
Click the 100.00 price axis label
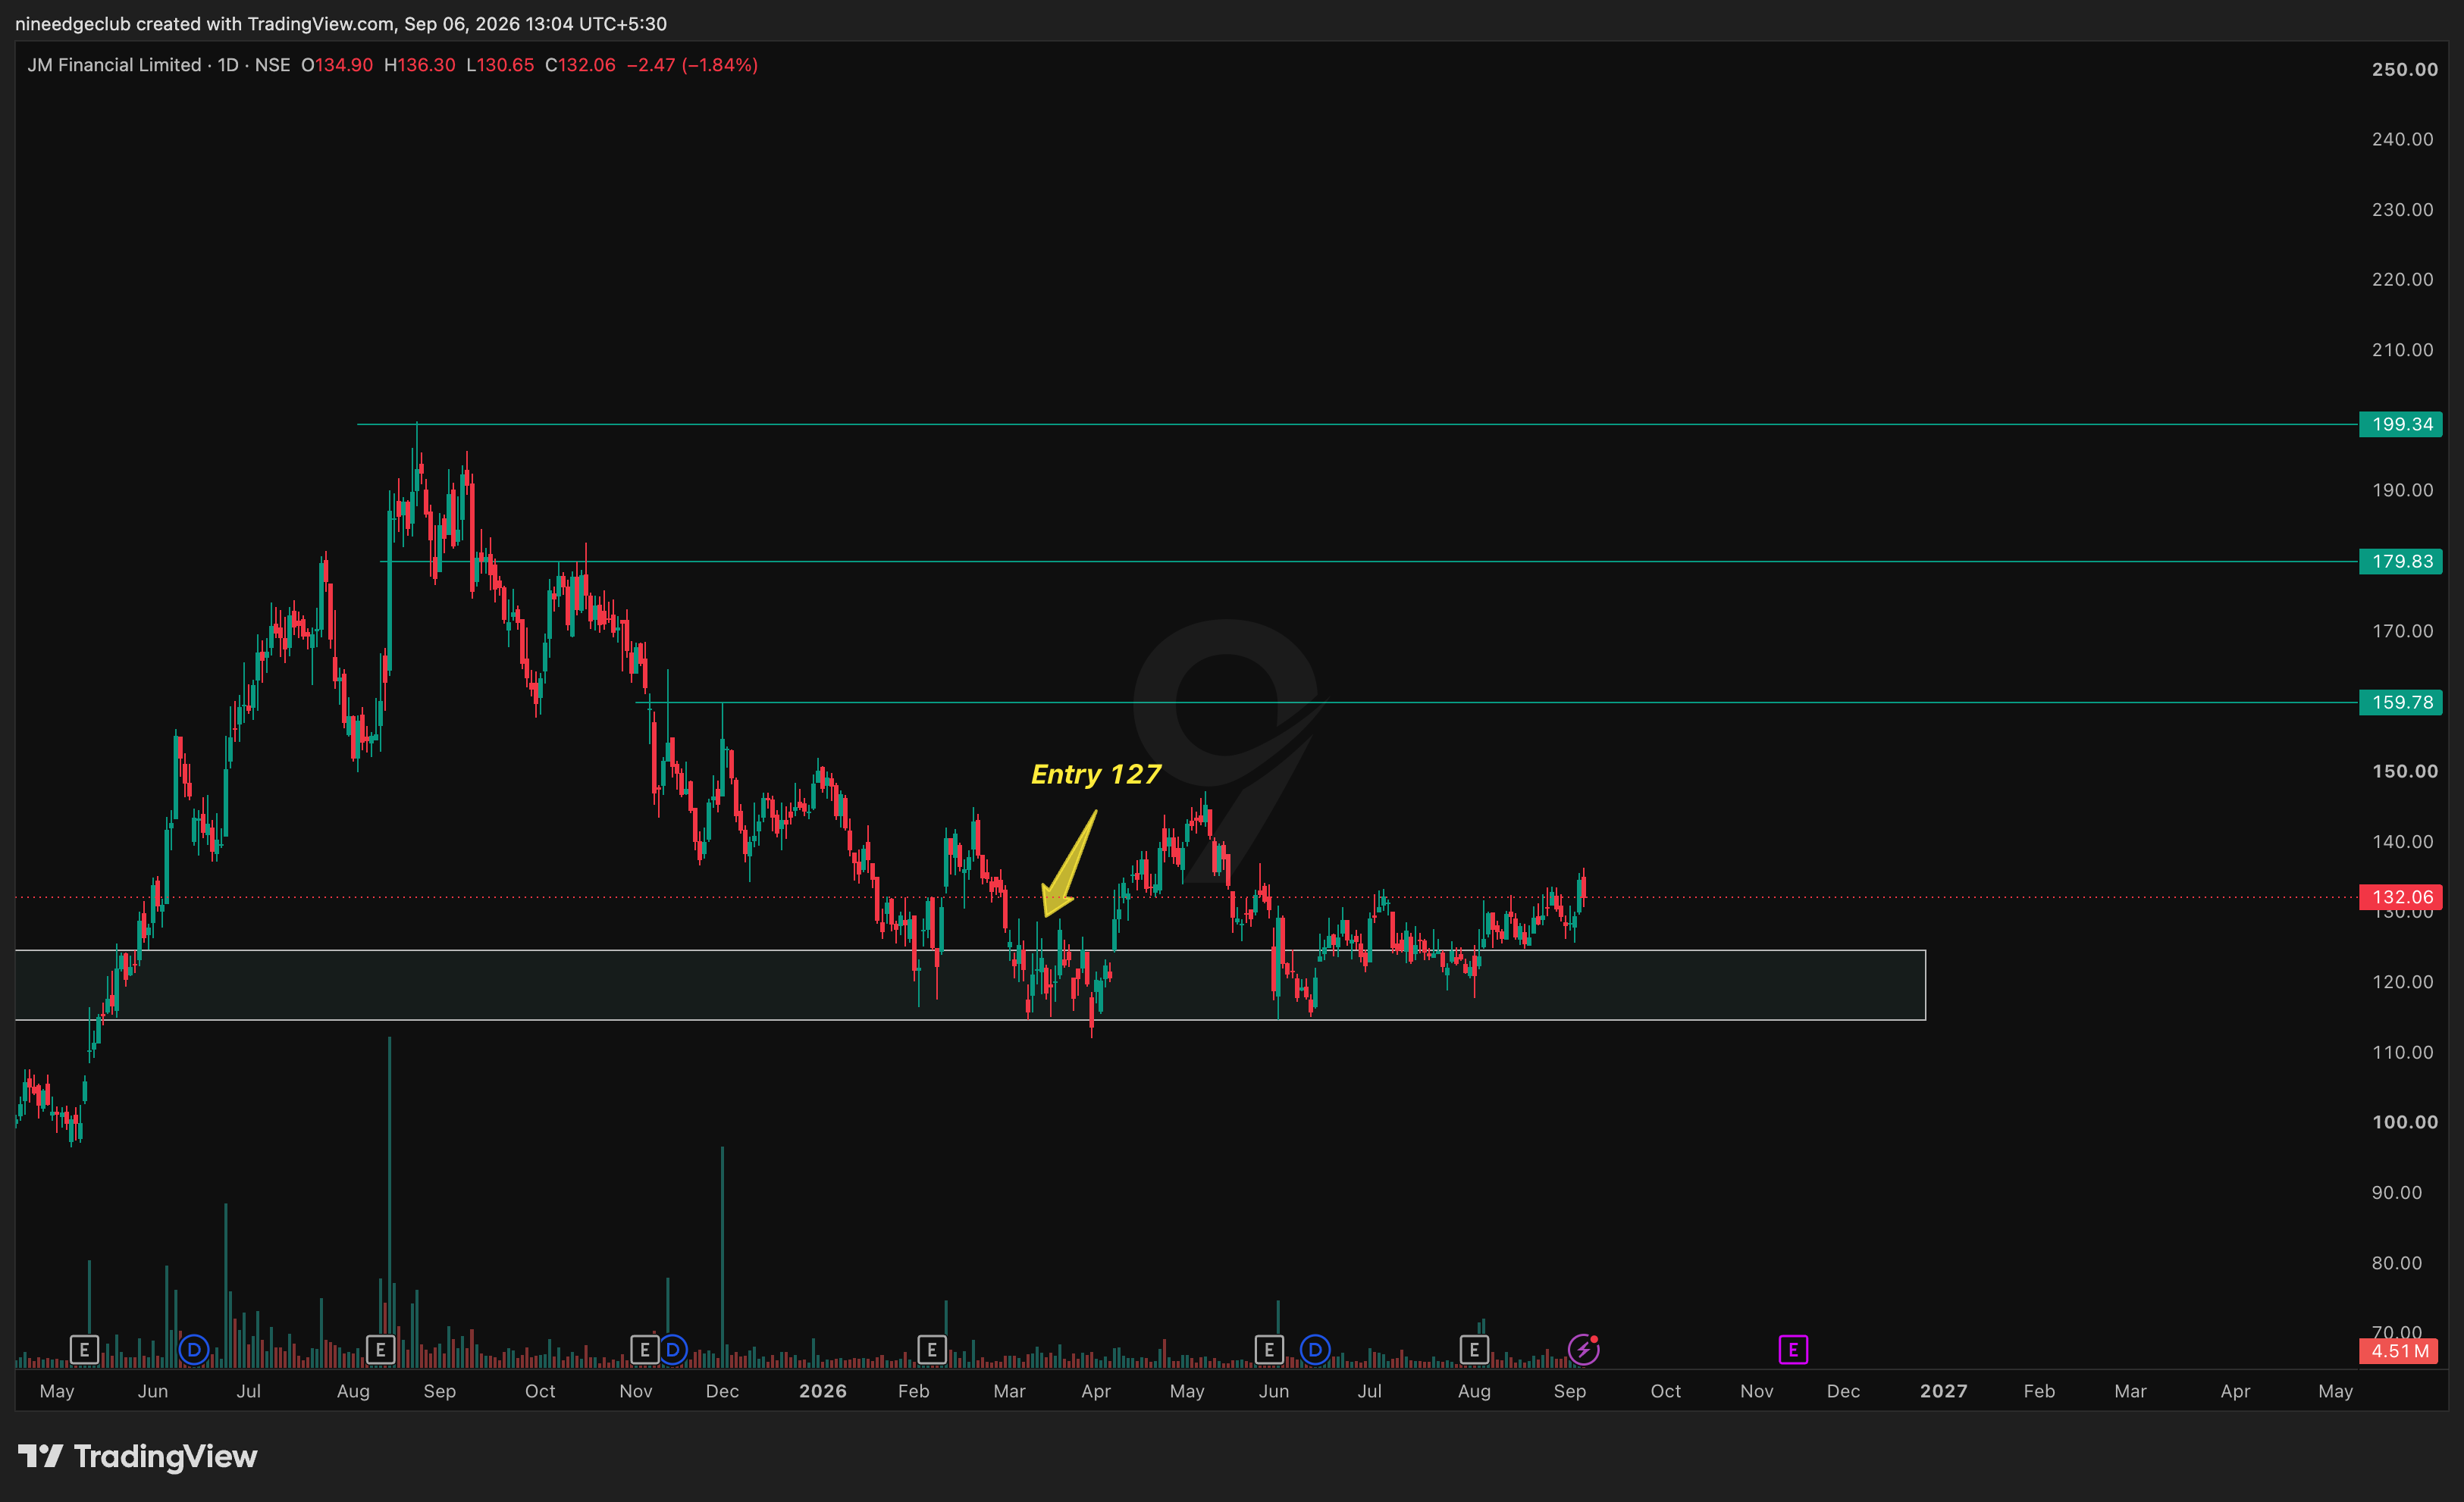coord(2404,1122)
